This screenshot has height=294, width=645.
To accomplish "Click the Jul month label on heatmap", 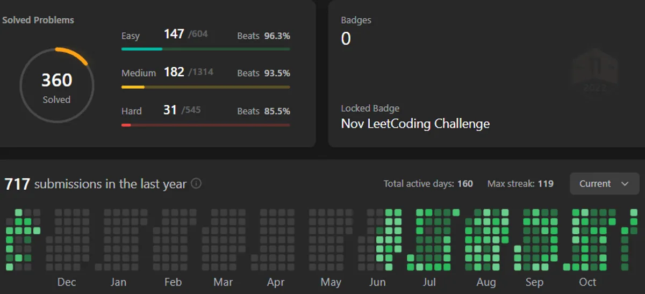I will [429, 282].
